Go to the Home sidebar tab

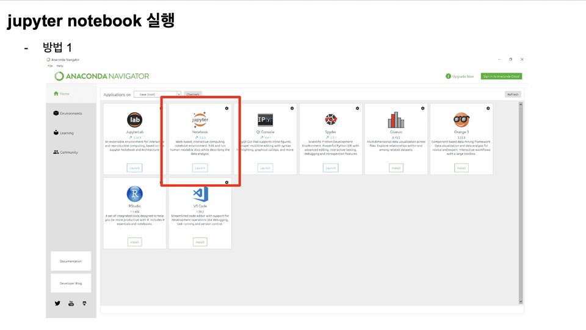[71, 94]
